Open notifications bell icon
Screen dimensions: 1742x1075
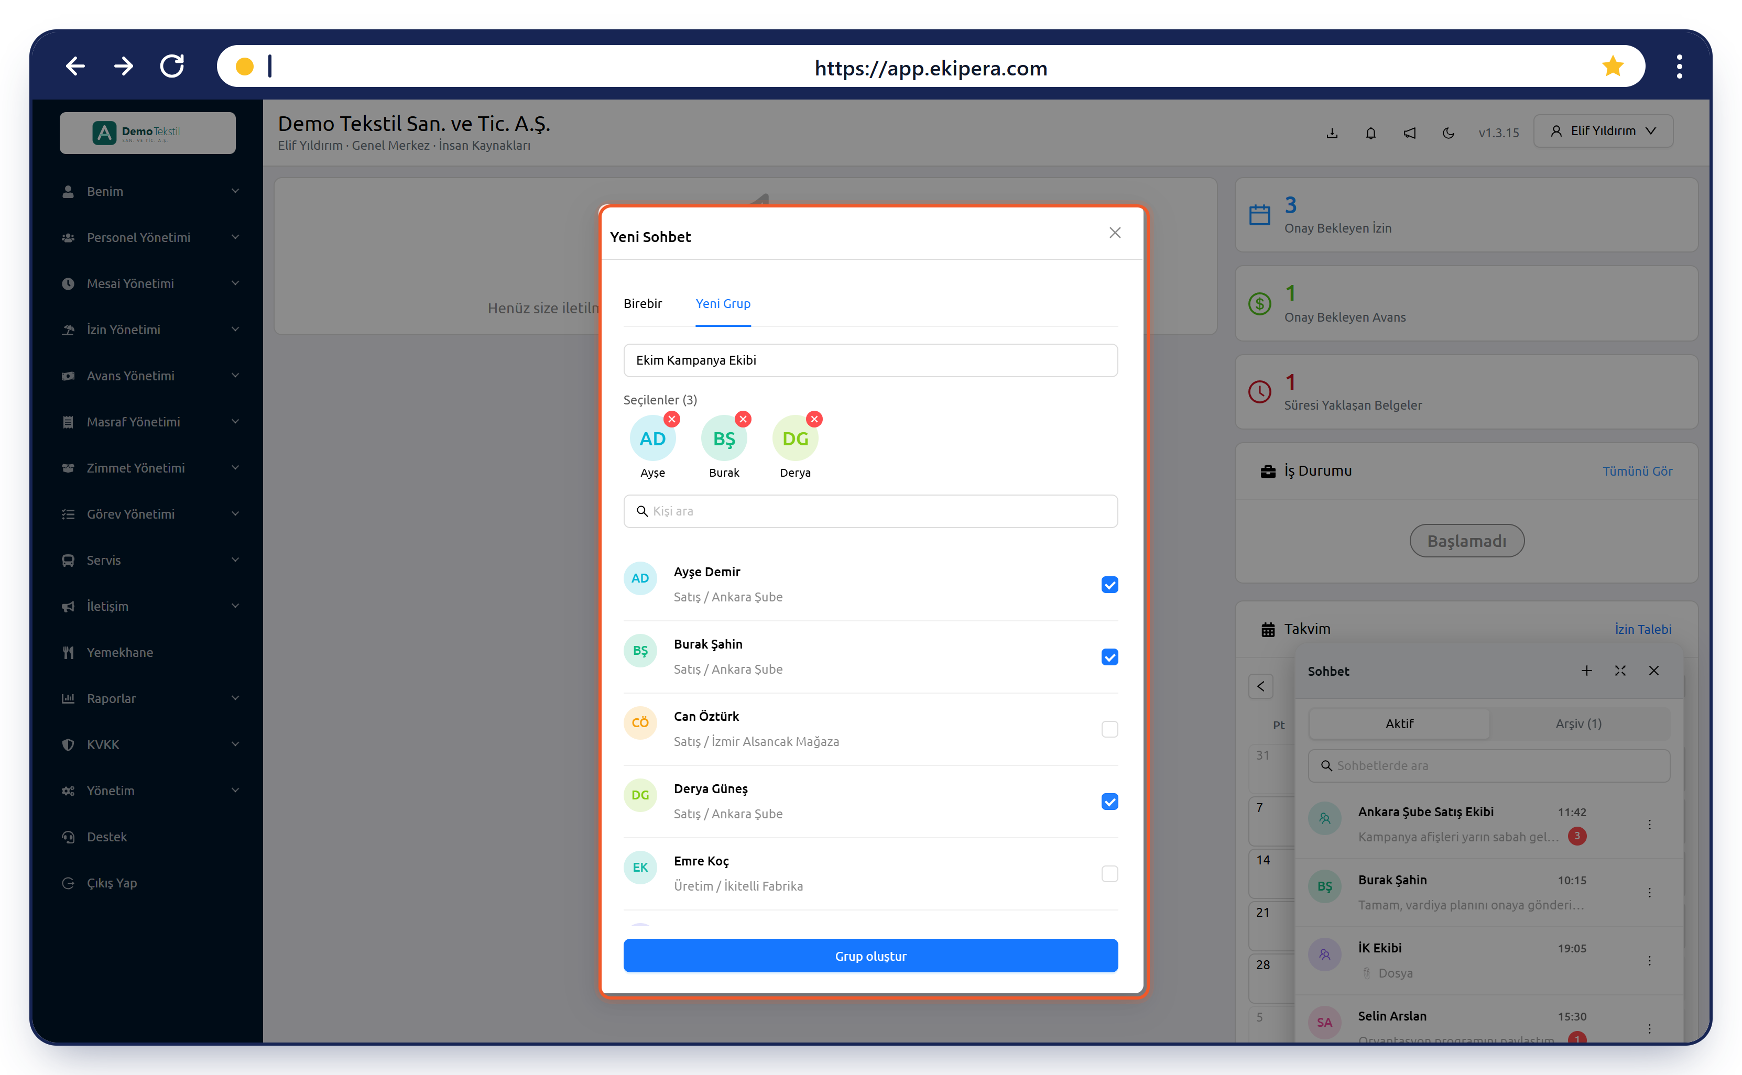1370,133
